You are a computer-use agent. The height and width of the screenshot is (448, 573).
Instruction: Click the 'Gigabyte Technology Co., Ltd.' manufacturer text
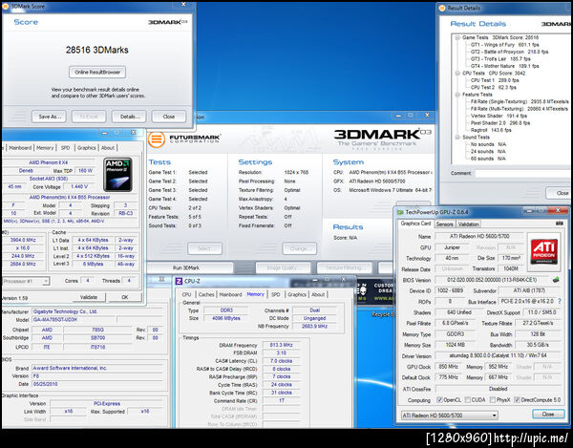point(65,311)
